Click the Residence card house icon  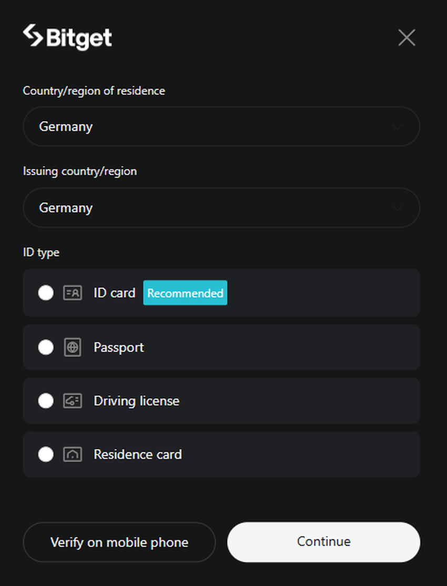coord(73,454)
